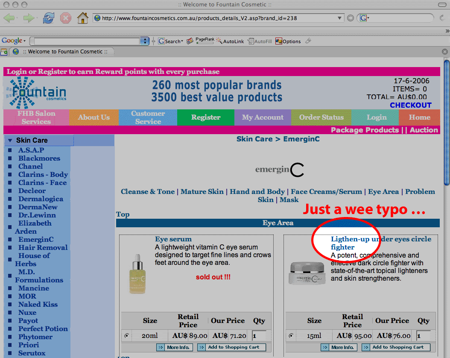Screen dimensions: 450x358
Task: Click the highlighter pen icon in toolbar
Action: (308, 41)
